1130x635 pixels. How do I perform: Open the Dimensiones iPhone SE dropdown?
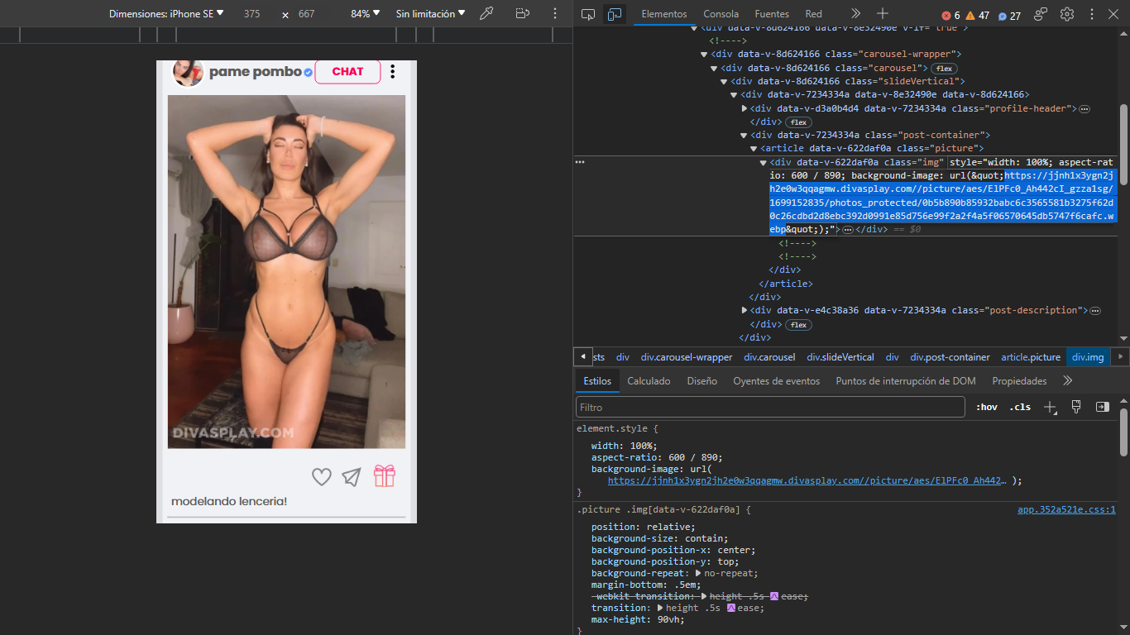point(166,14)
